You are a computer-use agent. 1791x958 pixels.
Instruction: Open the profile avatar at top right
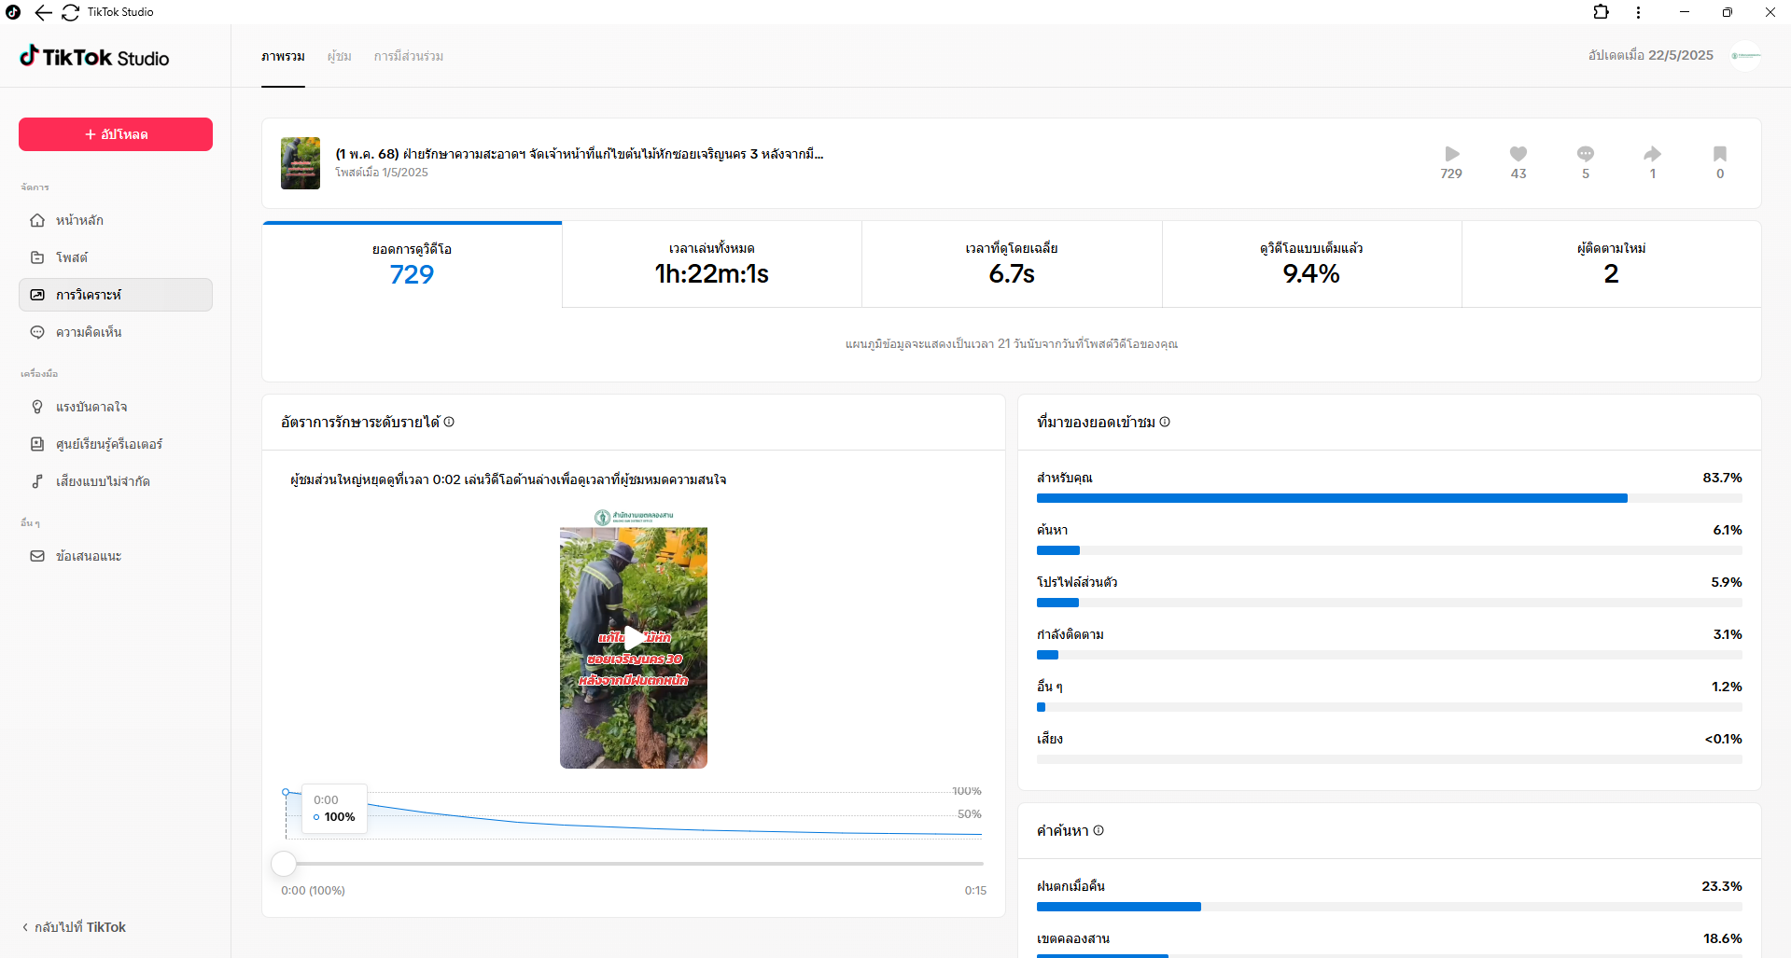point(1745,56)
